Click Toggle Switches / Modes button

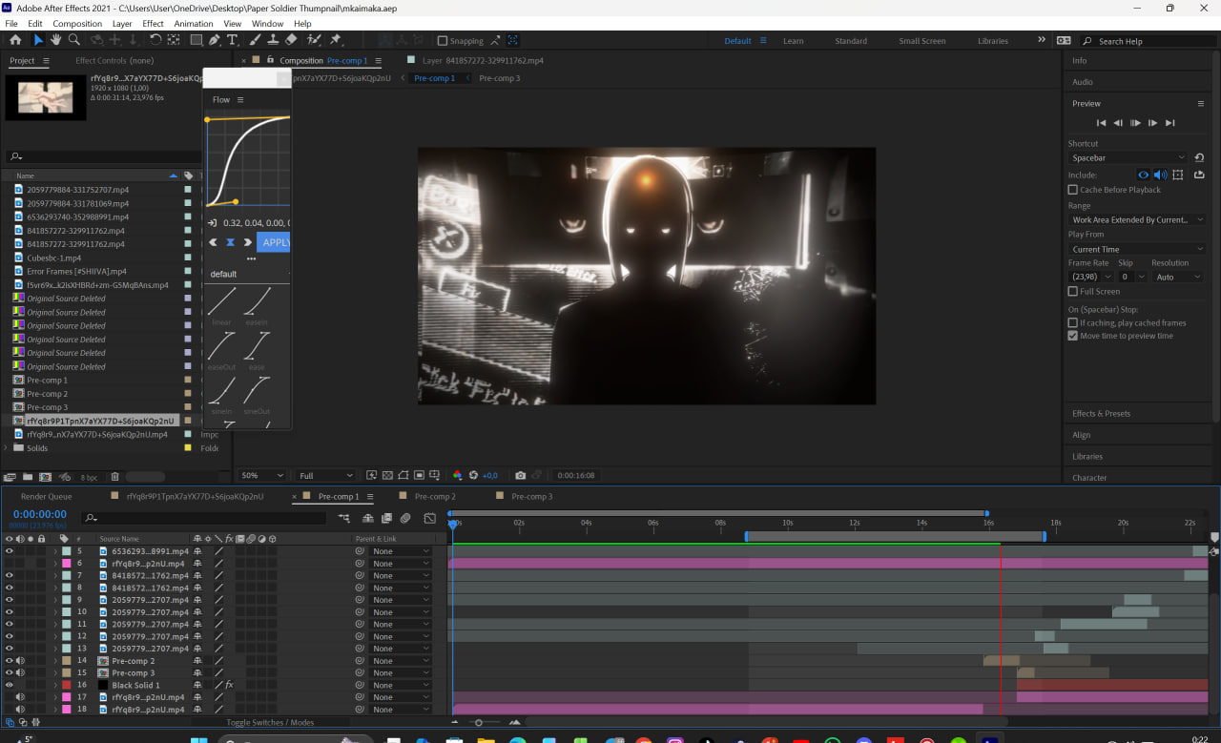270,723
